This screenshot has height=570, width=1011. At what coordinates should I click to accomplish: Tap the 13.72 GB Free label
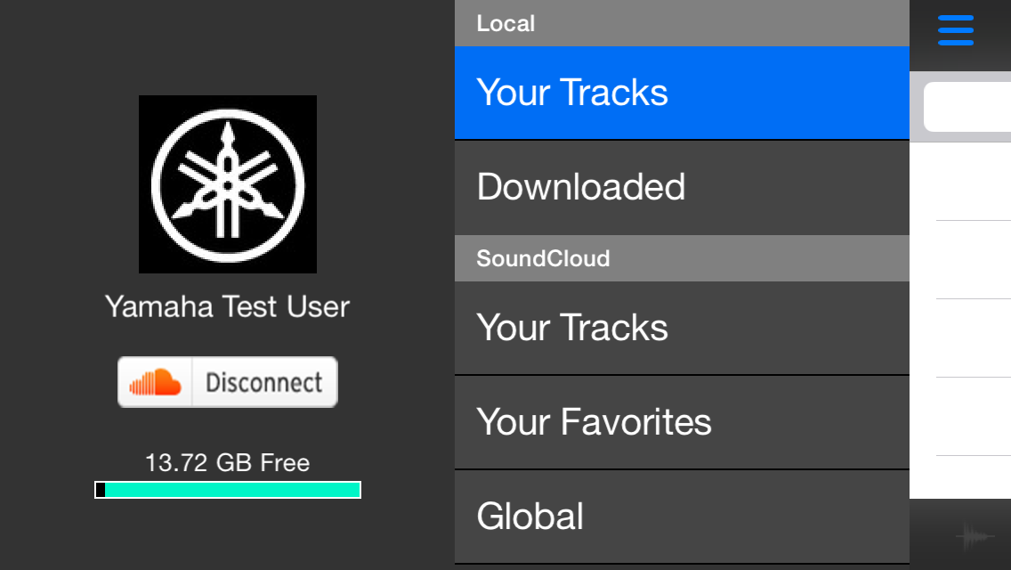[227, 463]
